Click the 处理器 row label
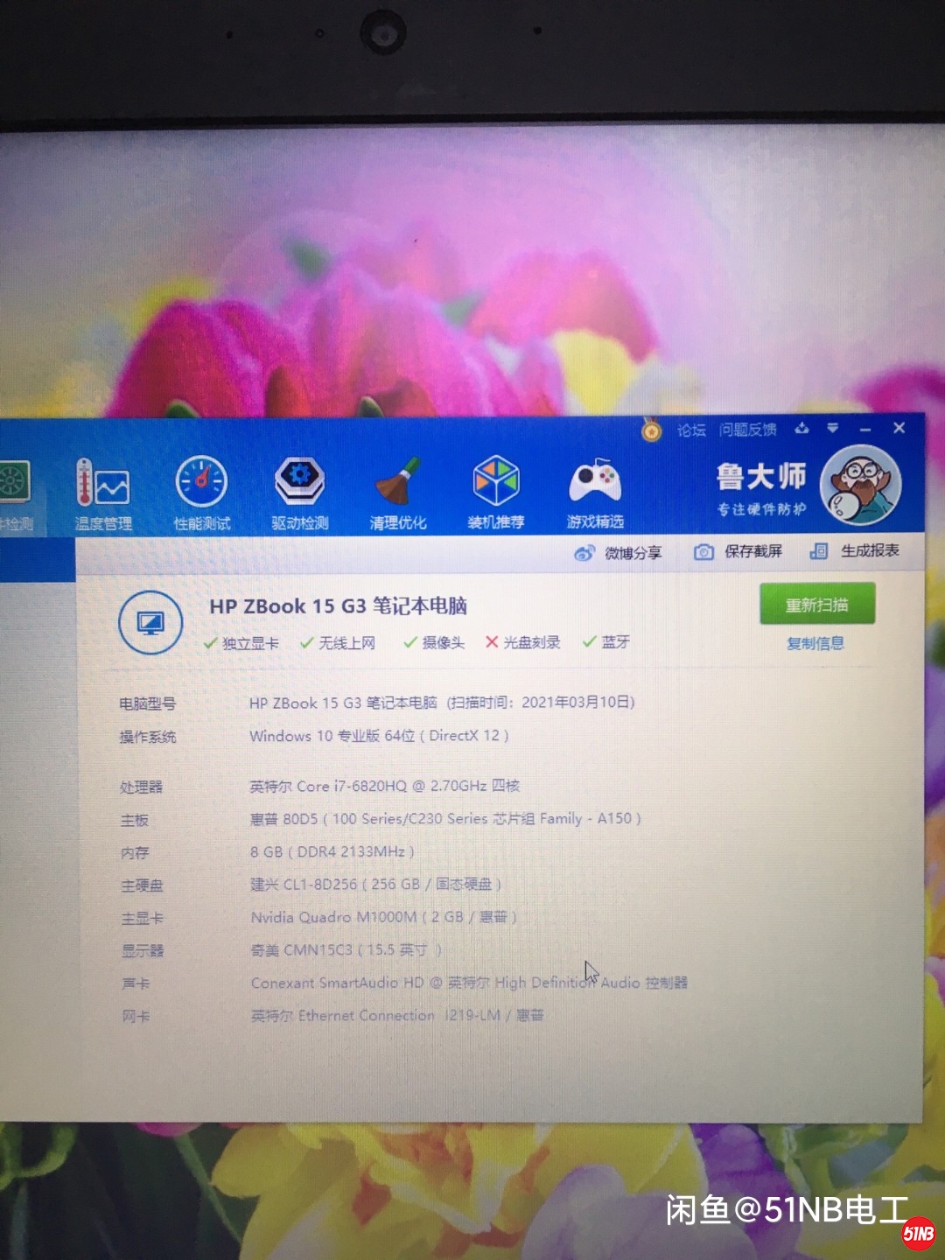This screenshot has width=945, height=1260. click(142, 787)
